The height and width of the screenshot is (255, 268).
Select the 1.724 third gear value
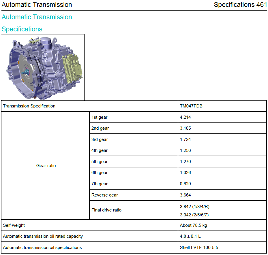coord(185,139)
